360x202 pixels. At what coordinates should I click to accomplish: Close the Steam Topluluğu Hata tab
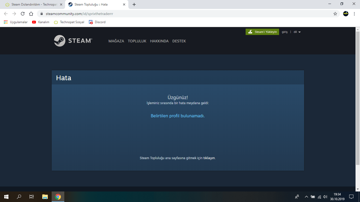tap(124, 4)
